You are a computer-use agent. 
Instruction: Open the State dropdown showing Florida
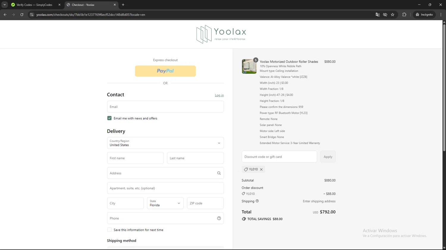click(x=165, y=203)
